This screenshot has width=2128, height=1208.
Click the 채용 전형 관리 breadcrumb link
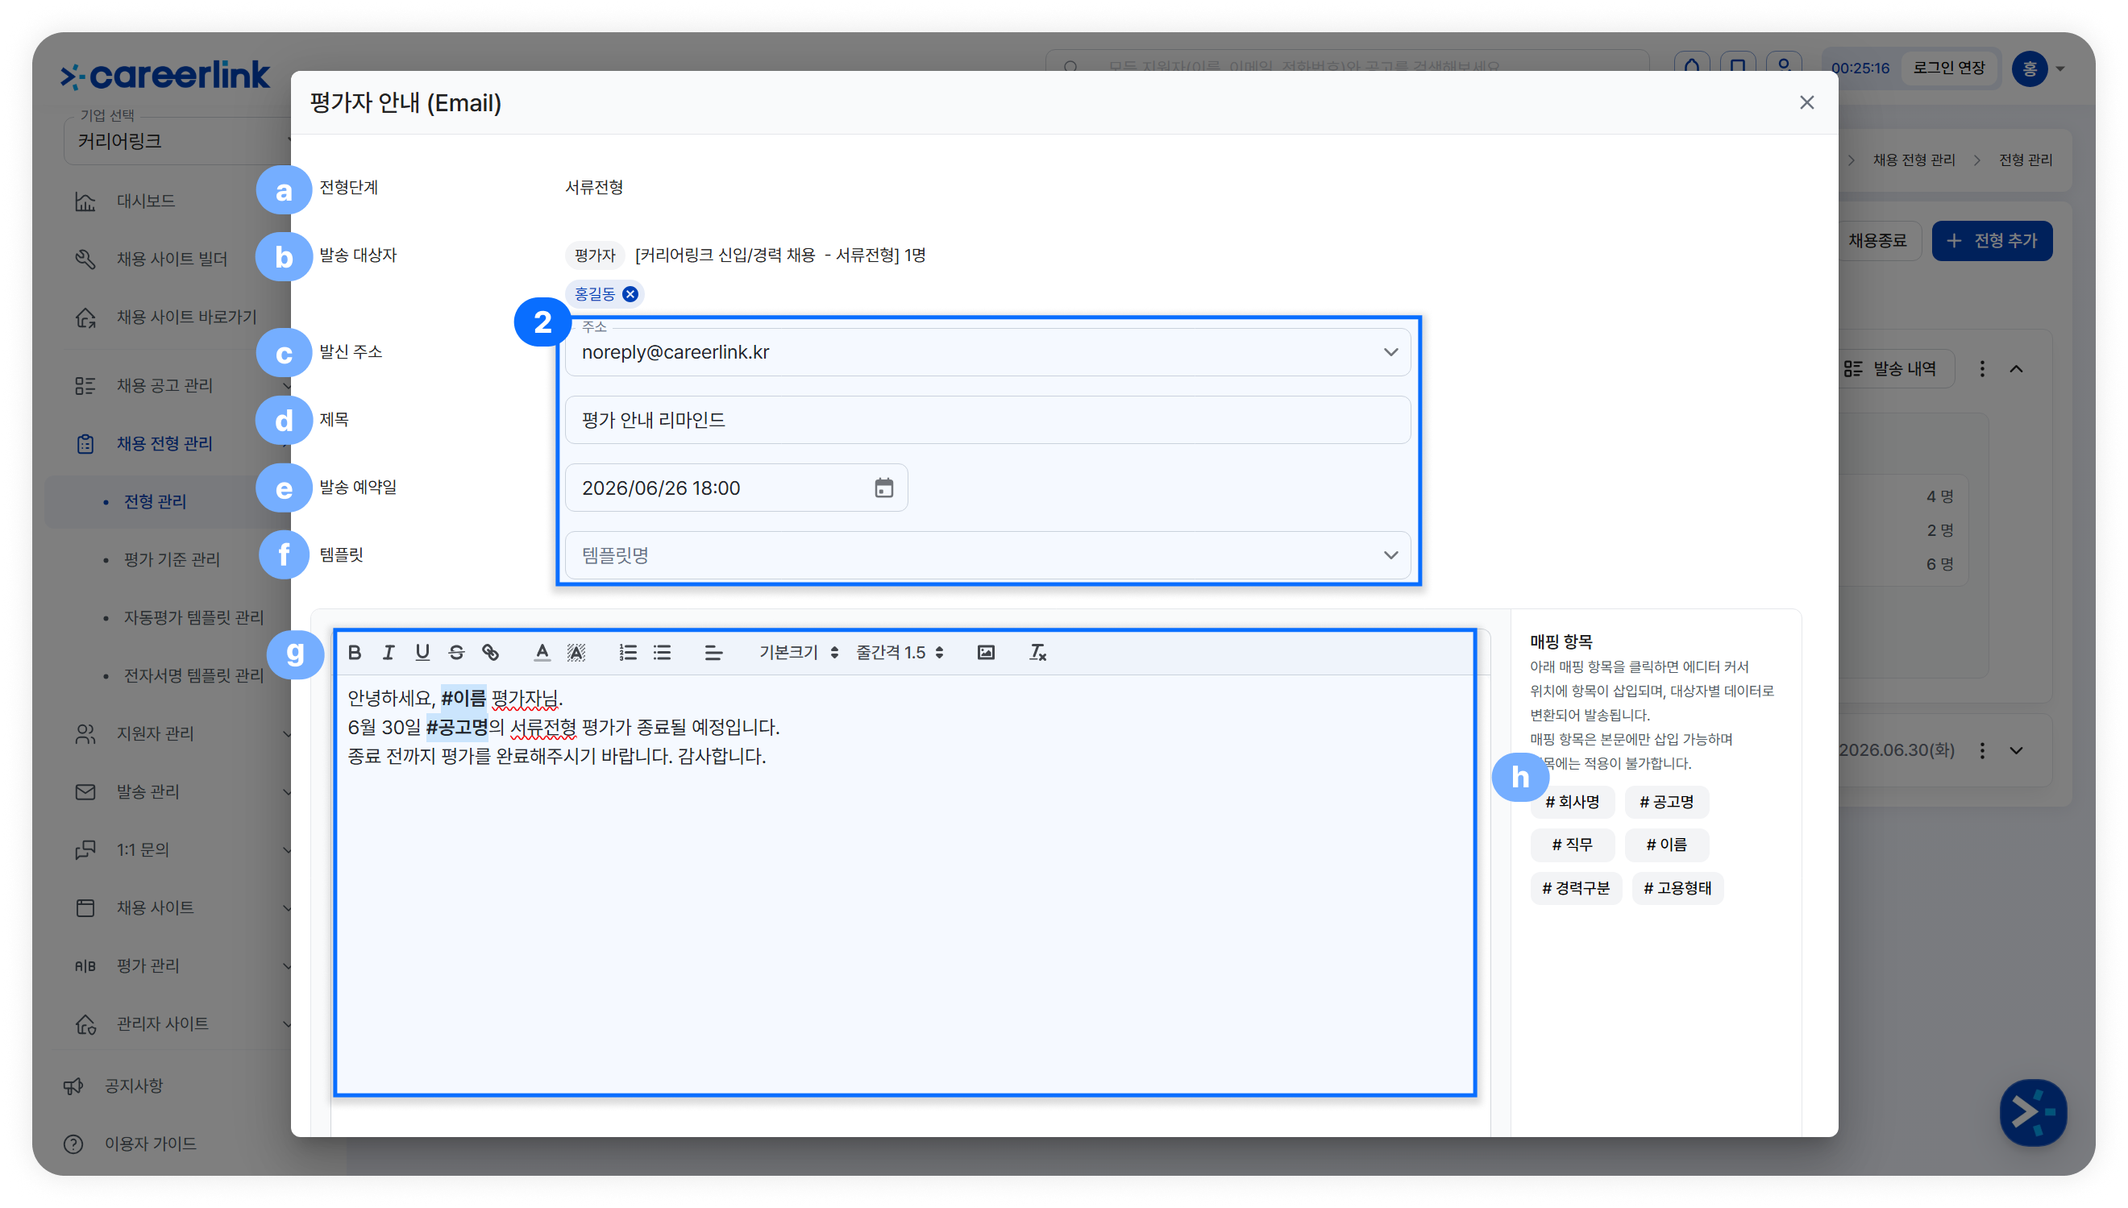tap(1913, 160)
